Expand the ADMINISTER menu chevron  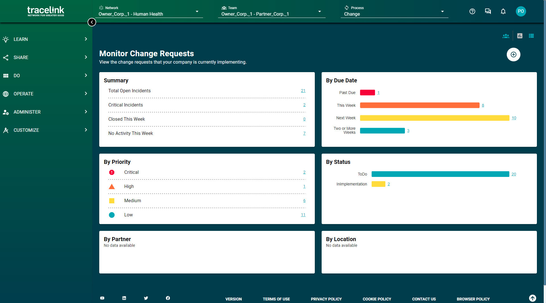(86, 112)
